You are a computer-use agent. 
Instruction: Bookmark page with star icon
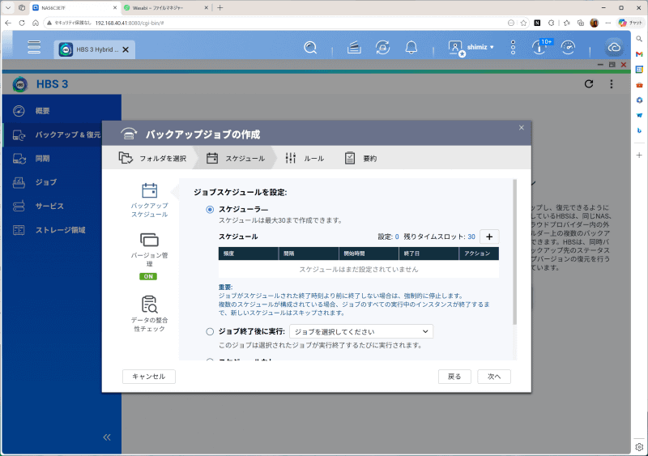point(523,23)
